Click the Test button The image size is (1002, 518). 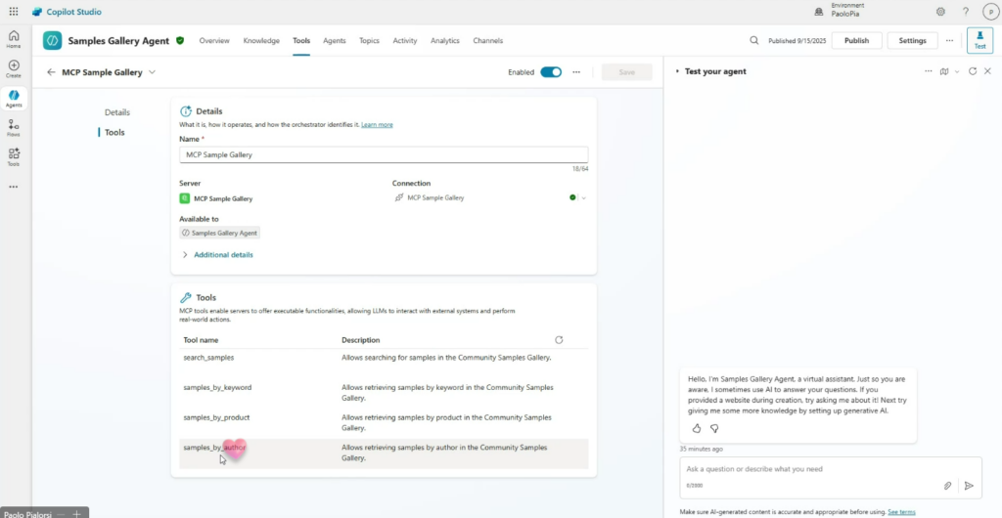(979, 40)
